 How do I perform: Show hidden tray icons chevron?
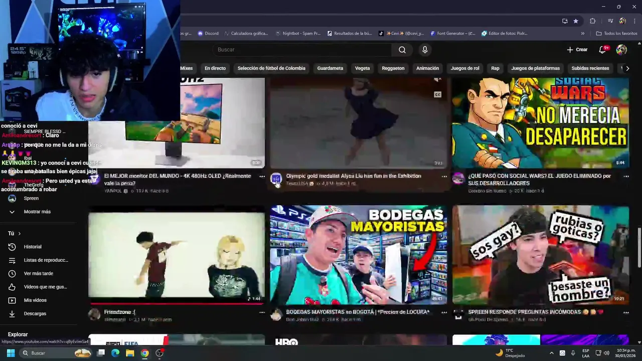pos(552,353)
